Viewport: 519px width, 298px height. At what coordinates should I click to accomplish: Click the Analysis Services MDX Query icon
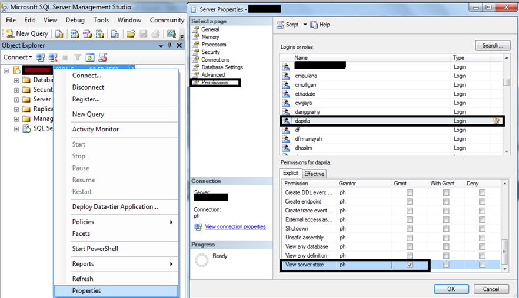tap(75, 33)
